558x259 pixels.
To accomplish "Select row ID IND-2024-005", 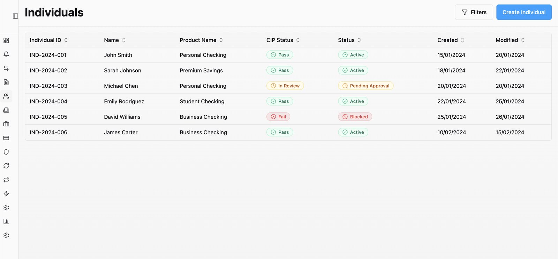I will pos(48,117).
